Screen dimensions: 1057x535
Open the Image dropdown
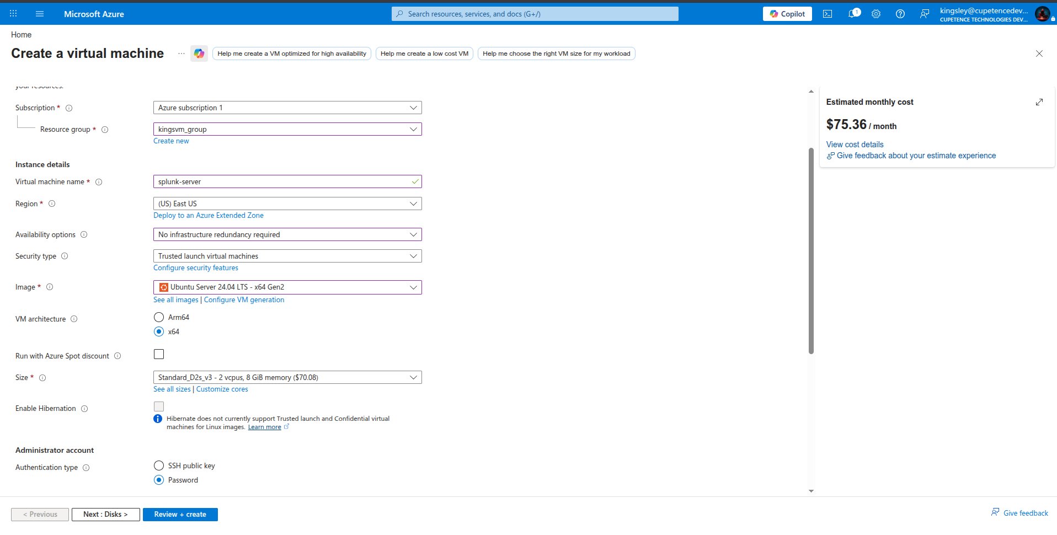pyautogui.click(x=287, y=287)
